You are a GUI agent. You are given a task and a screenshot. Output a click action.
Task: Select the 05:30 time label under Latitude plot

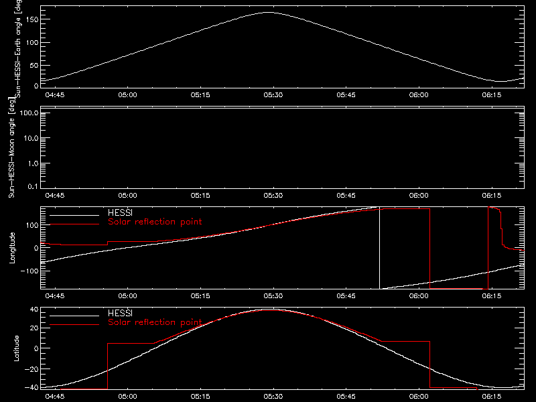273,397
